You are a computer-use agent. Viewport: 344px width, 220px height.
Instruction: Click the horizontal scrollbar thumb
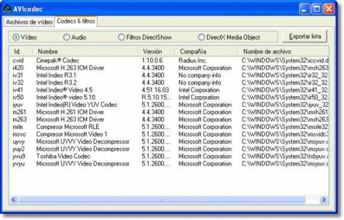(162, 200)
